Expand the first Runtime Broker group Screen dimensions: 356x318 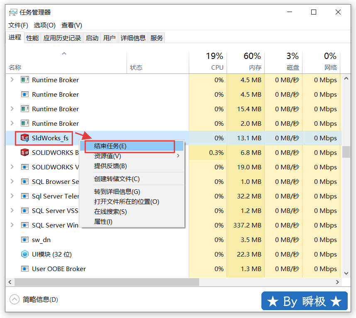(12, 80)
